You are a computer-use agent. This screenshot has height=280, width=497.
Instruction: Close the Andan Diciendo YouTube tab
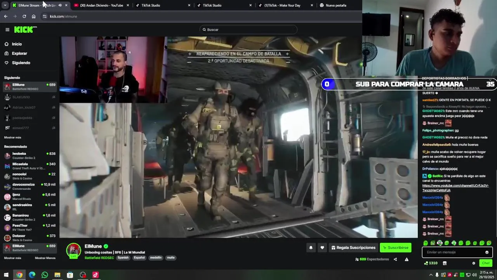pos(128,5)
